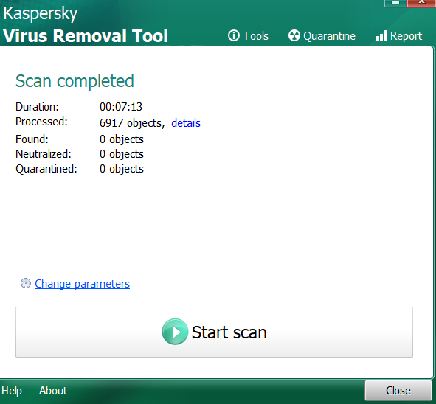Click the Virus Removal Tool title
436x404 pixels.
click(x=86, y=35)
